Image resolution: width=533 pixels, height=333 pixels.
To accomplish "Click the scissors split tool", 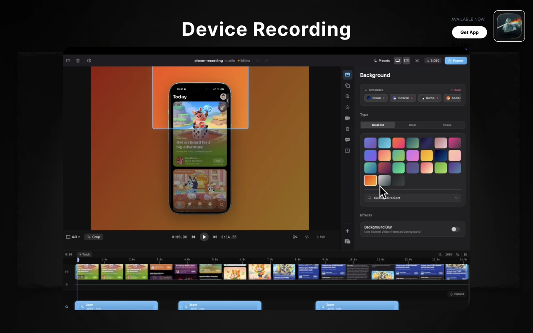I will click(x=295, y=237).
